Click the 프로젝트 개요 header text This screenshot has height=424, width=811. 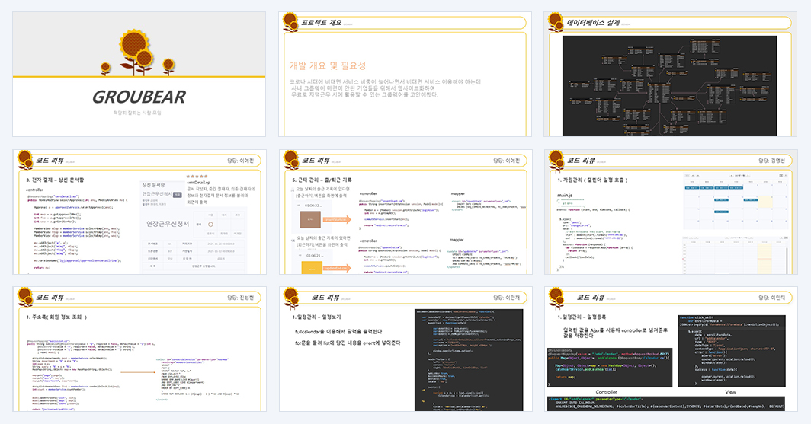(321, 23)
